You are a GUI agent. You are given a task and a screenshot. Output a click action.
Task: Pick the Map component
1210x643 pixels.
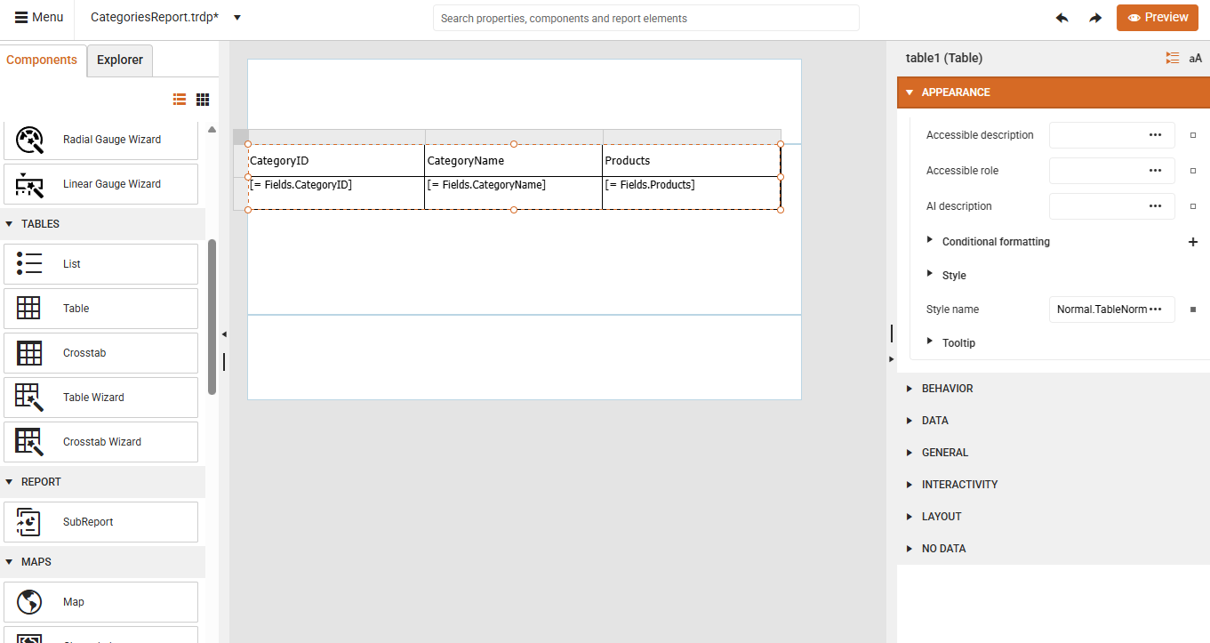(100, 602)
